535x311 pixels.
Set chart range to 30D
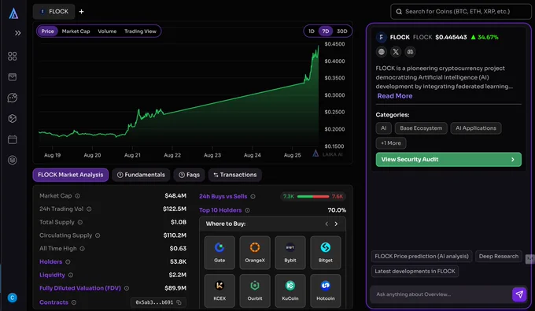[342, 31]
